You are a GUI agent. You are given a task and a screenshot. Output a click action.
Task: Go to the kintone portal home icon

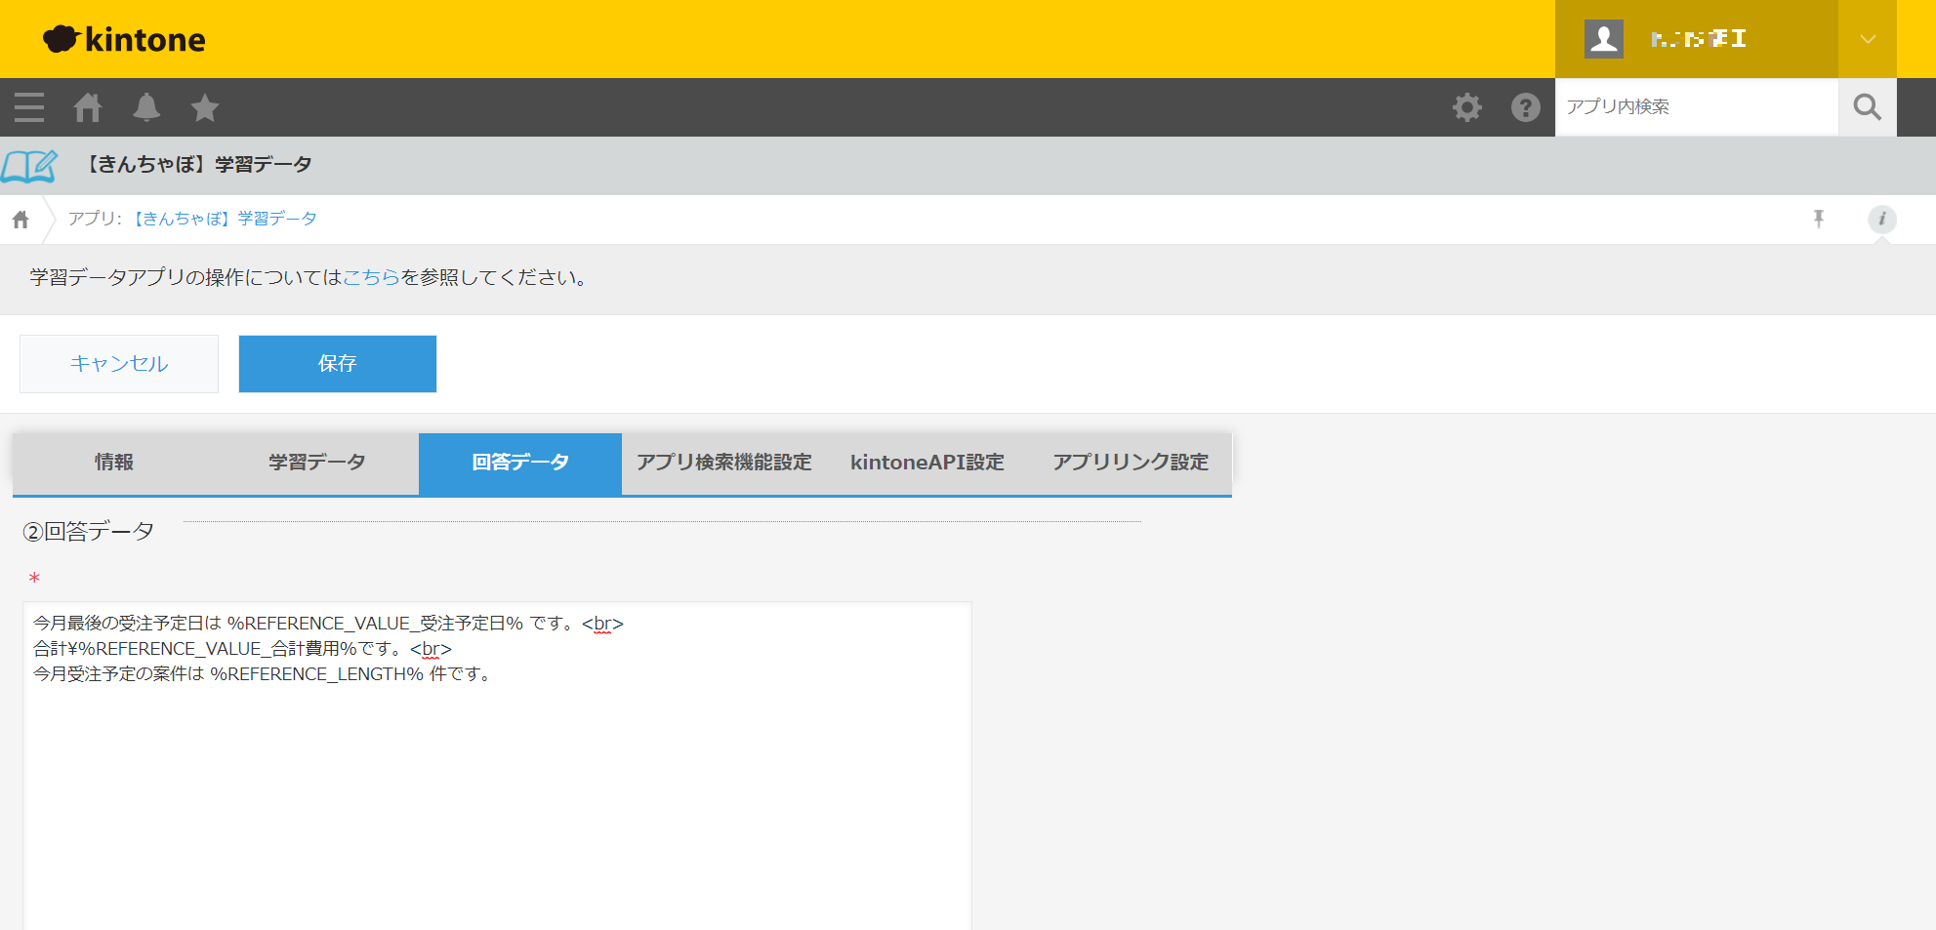88,107
